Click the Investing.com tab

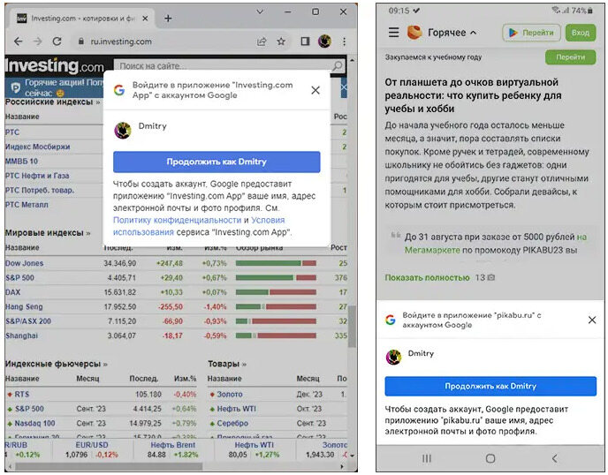coord(80,18)
